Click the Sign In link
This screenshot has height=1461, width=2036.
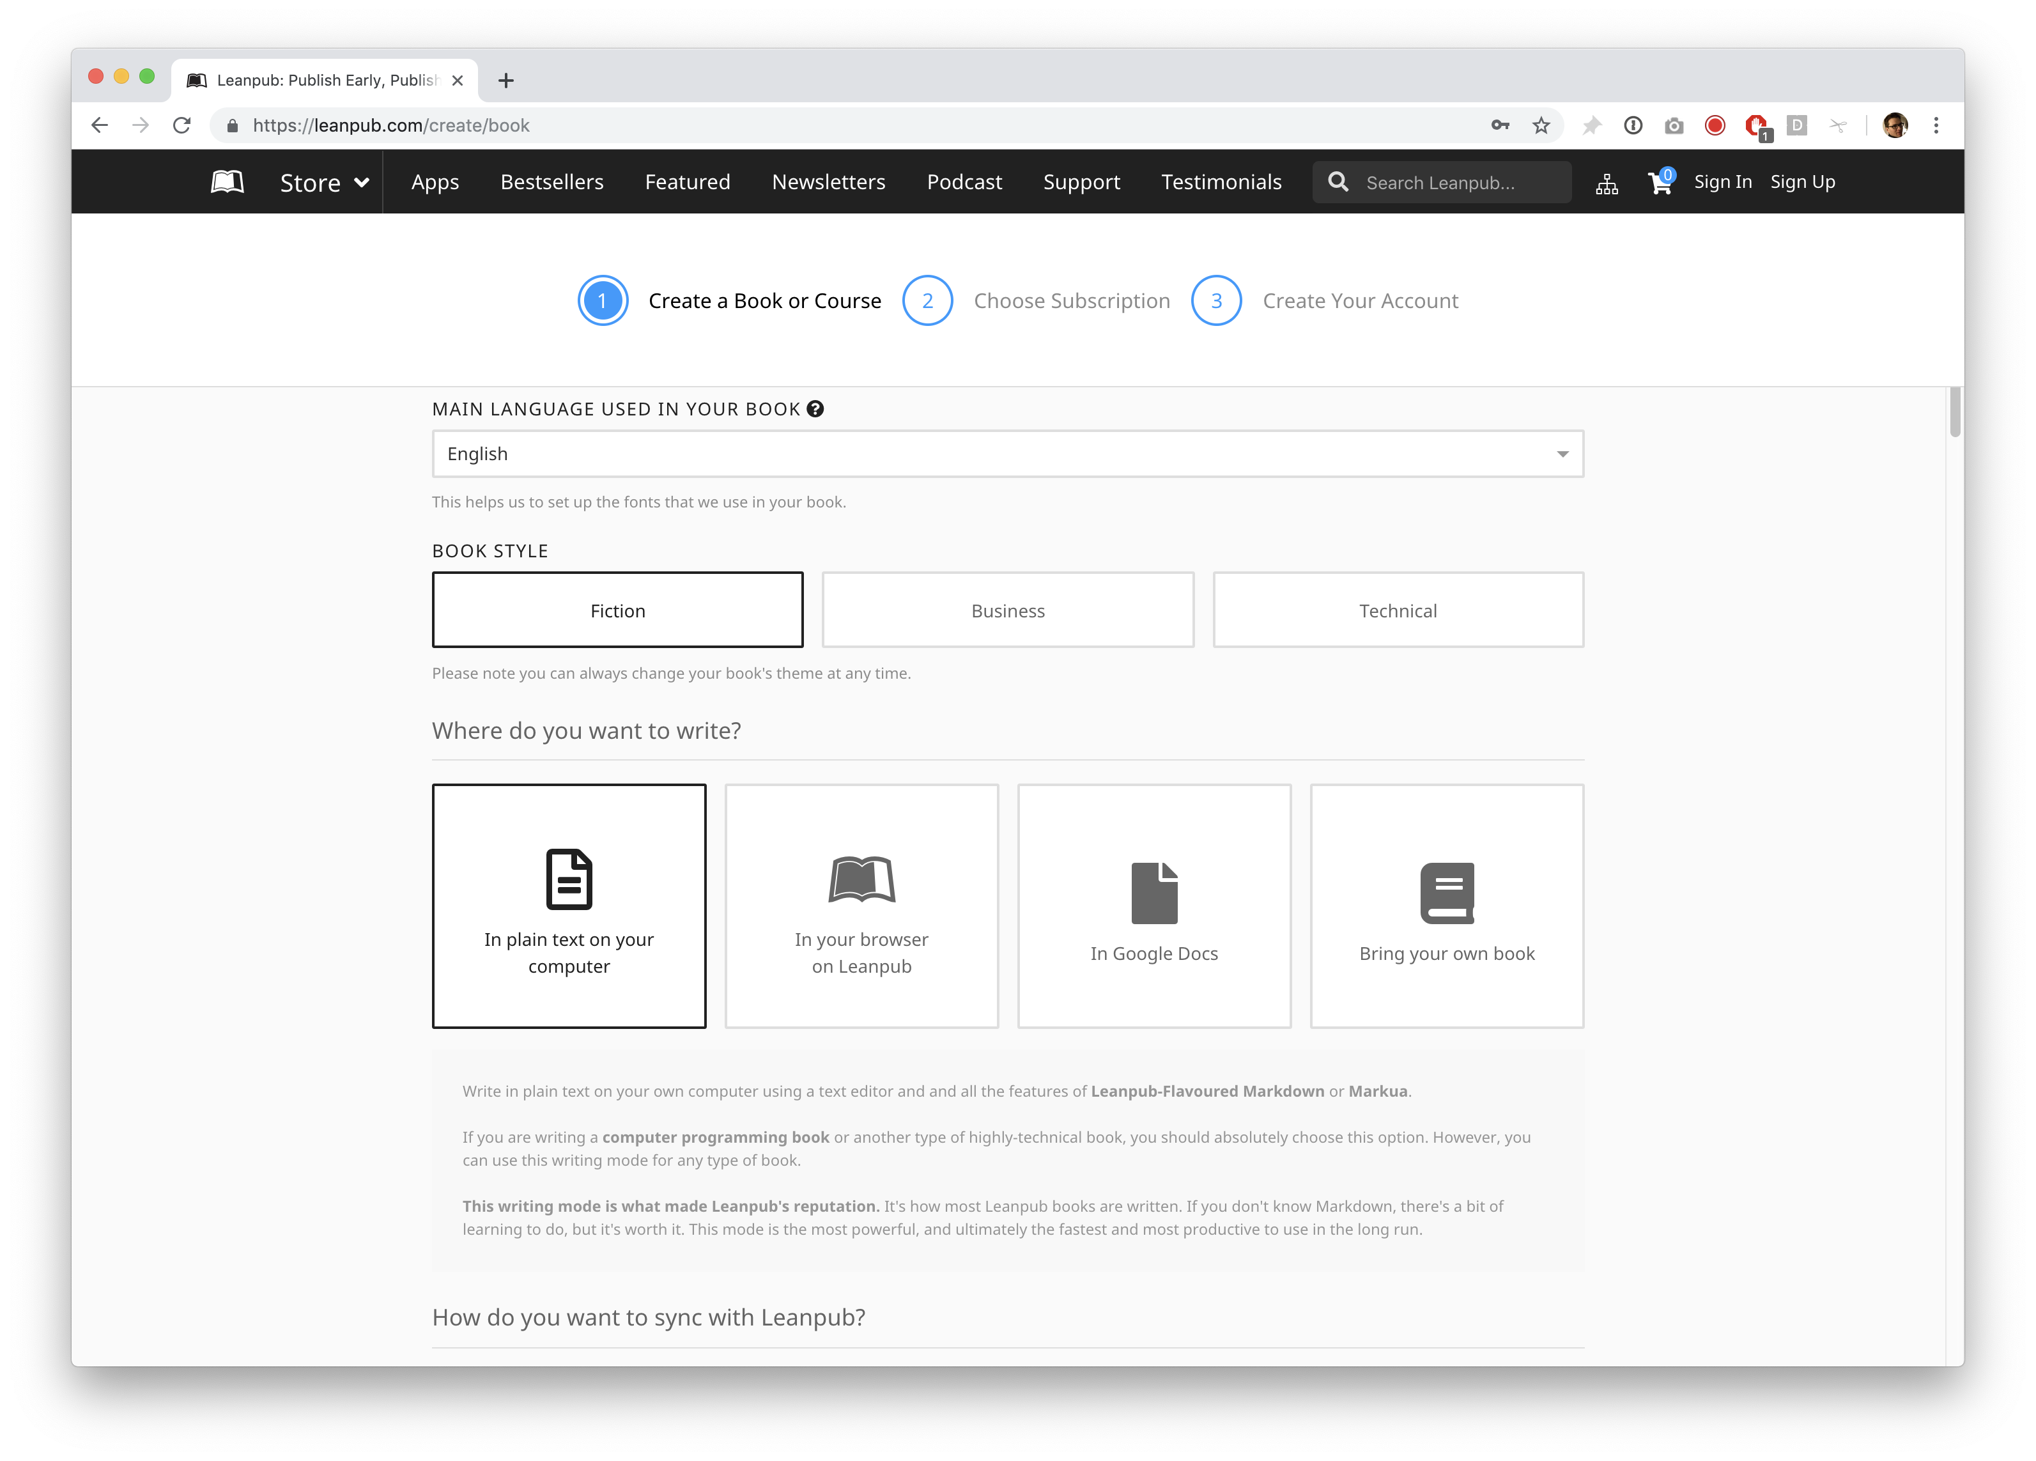pos(1723,182)
